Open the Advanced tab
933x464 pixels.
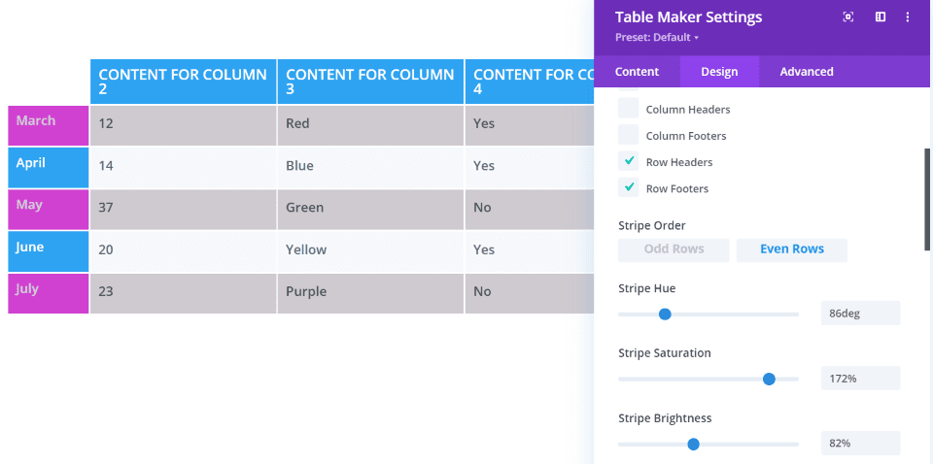[807, 72]
